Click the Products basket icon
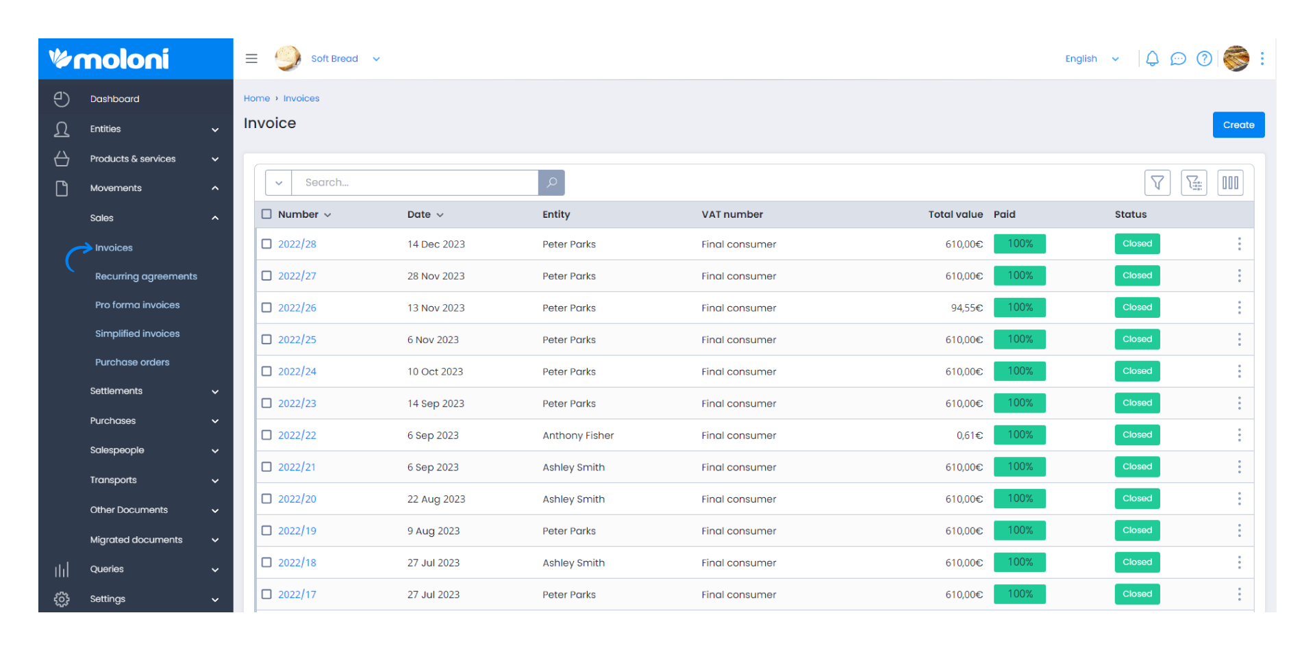The width and height of the screenshot is (1315, 650). coord(62,159)
